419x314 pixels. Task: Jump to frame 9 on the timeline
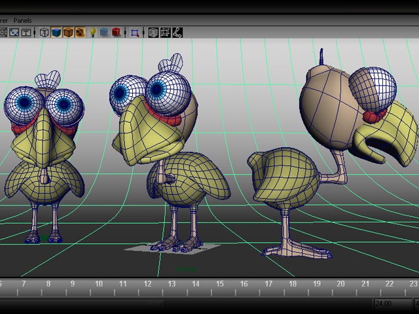73,284
